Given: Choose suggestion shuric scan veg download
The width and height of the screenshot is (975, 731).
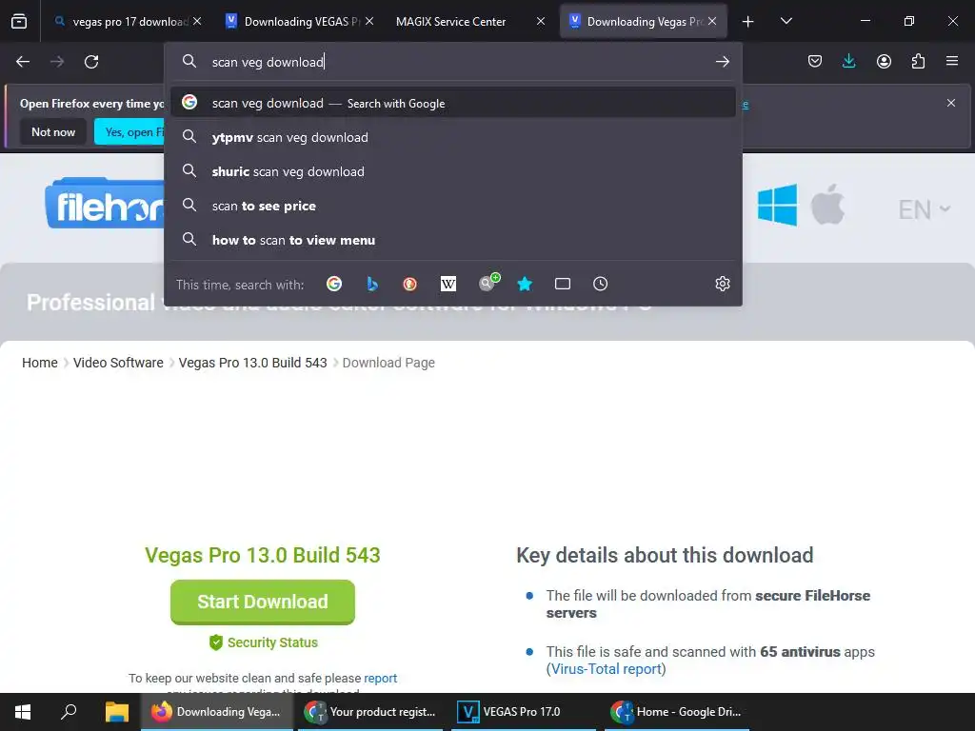Looking at the screenshot, I should click(452, 171).
